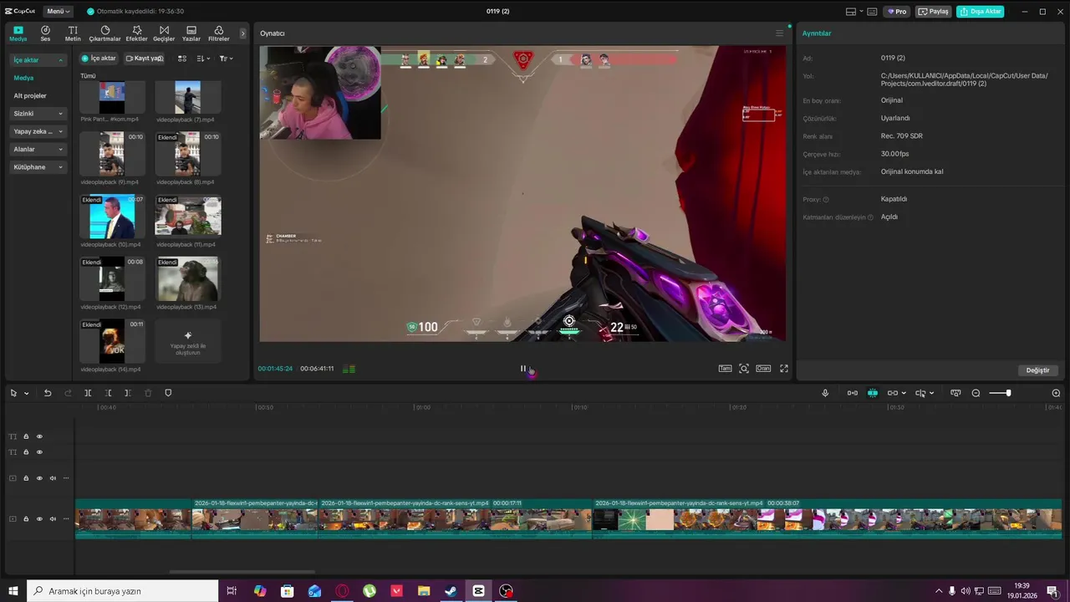Click the Kayıt yap record button
The width and height of the screenshot is (1070, 602).
pyautogui.click(x=144, y=59)
